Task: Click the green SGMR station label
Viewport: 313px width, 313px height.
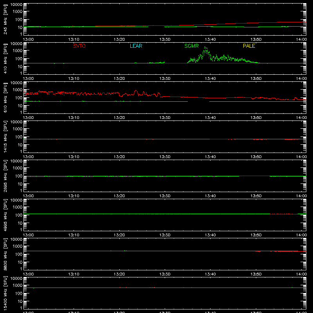Action: pyautogui.click(x=191, y=46)
